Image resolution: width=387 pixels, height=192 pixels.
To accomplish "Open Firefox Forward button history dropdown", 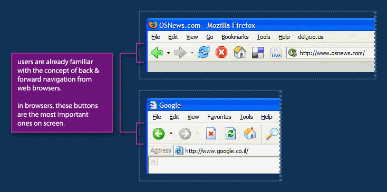I will [192, 53].
